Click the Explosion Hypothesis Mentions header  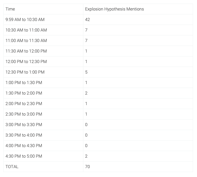[138, 9]
